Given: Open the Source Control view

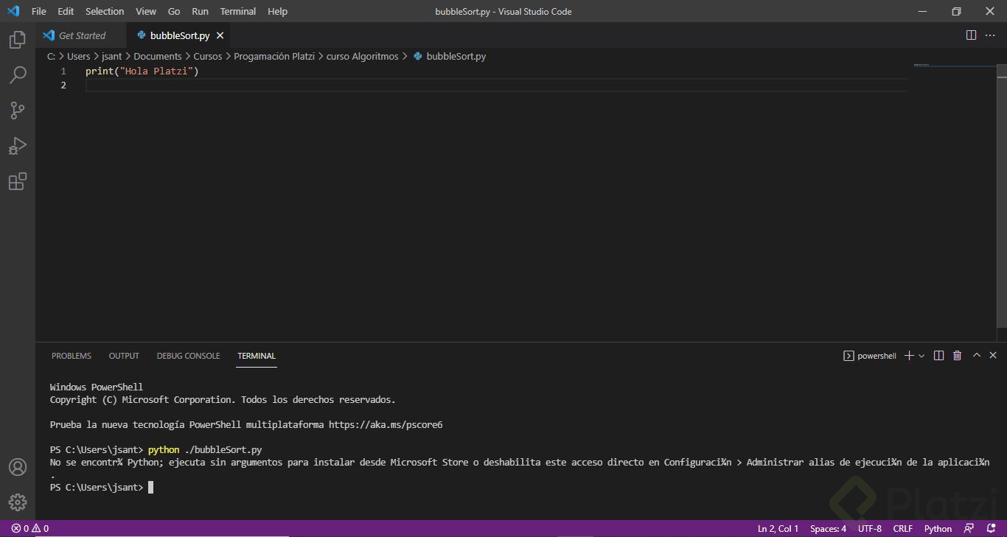Looking at the screenshot, I should pyautogui.click(x=18, y=110).
